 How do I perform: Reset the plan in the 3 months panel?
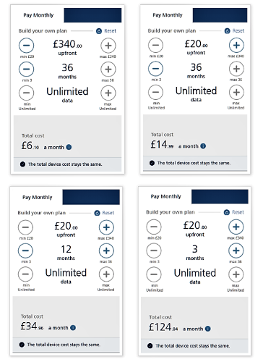point(234,212)
